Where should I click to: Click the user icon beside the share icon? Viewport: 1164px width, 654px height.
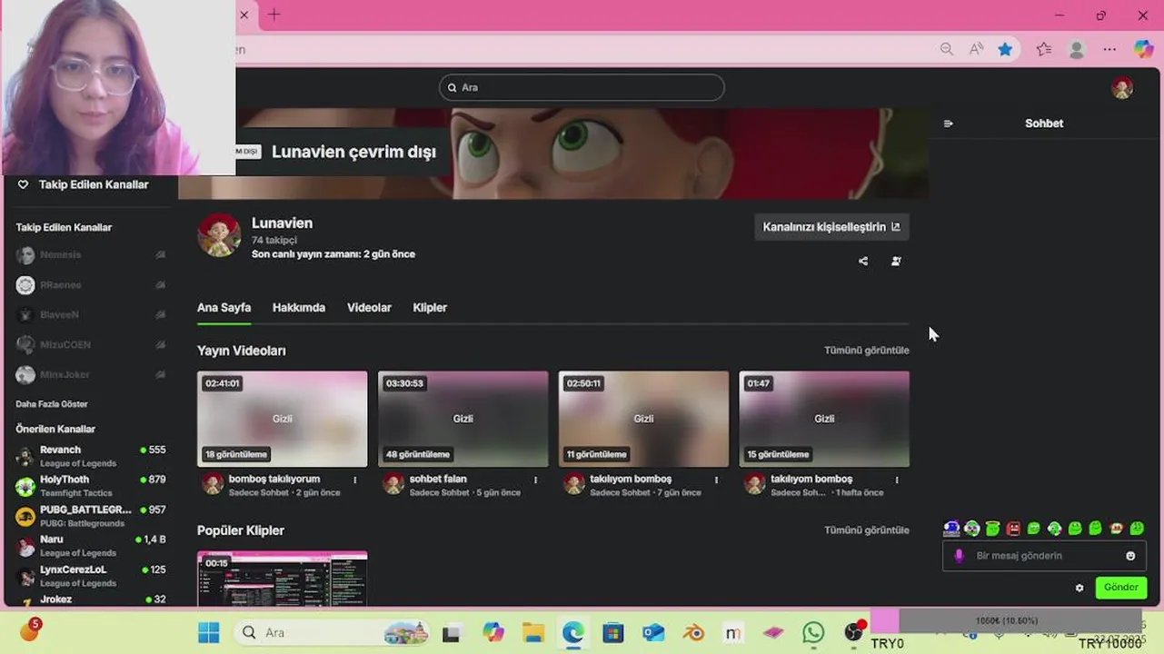point(896,262)
